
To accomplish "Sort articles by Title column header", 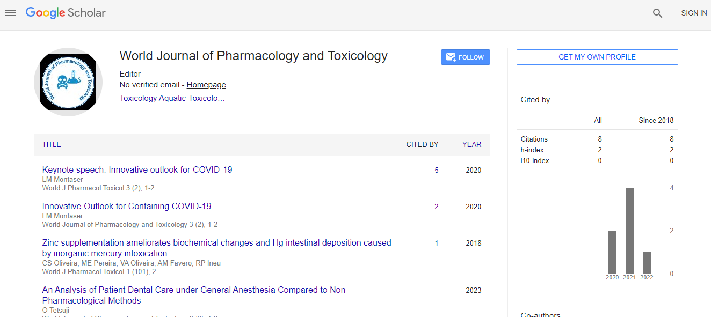I will (52, 144).
